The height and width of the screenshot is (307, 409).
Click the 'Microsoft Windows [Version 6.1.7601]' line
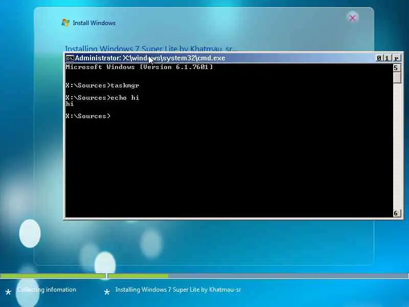[139, 67]
